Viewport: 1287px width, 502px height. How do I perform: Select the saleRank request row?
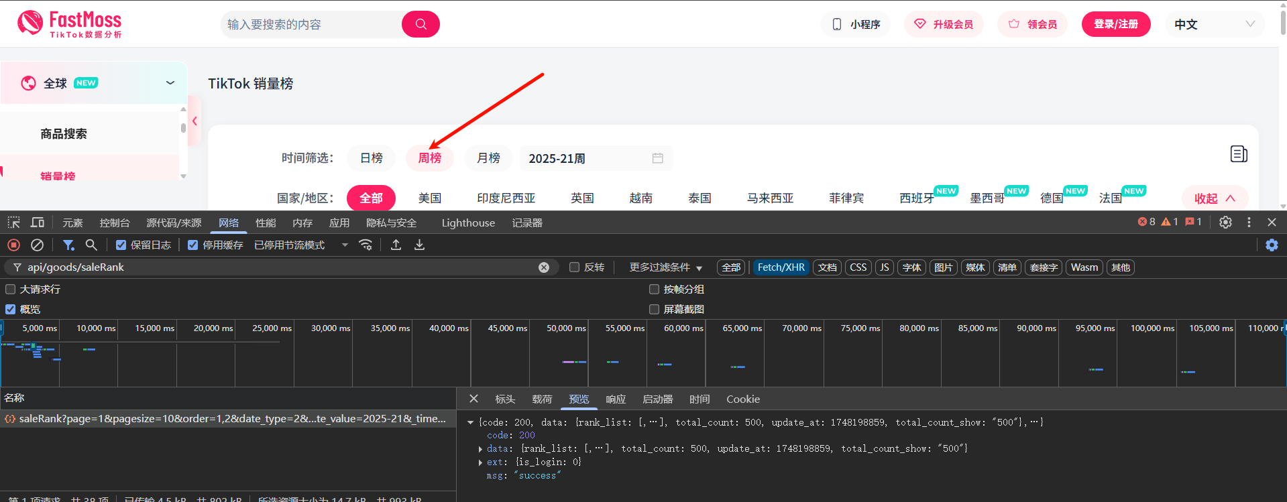228,419
